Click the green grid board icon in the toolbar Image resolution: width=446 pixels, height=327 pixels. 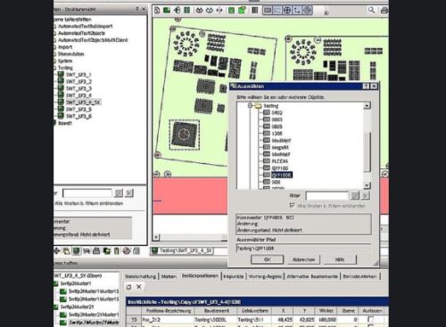pyautogui.click(x=231, y=11)
